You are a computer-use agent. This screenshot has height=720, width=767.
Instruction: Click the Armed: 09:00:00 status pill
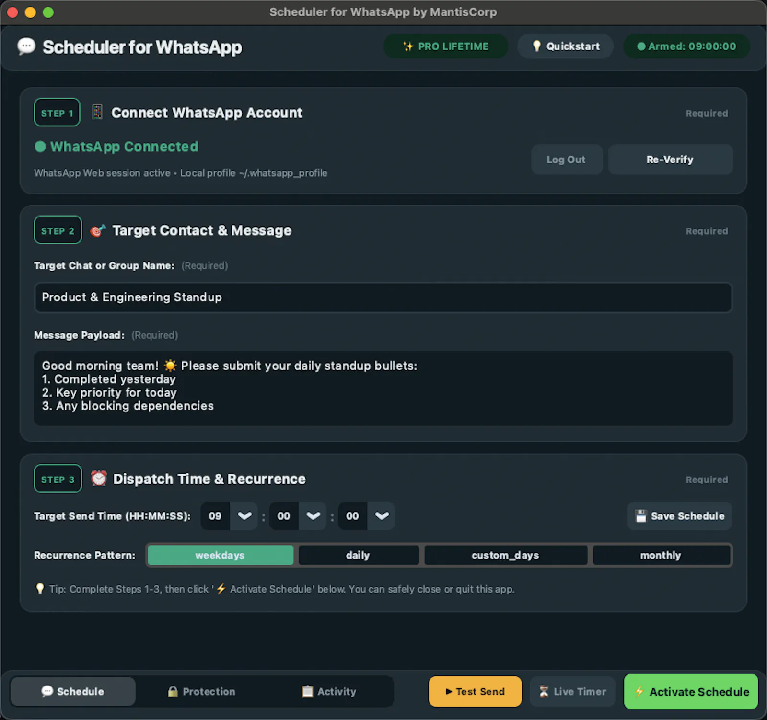click(686, 46)
